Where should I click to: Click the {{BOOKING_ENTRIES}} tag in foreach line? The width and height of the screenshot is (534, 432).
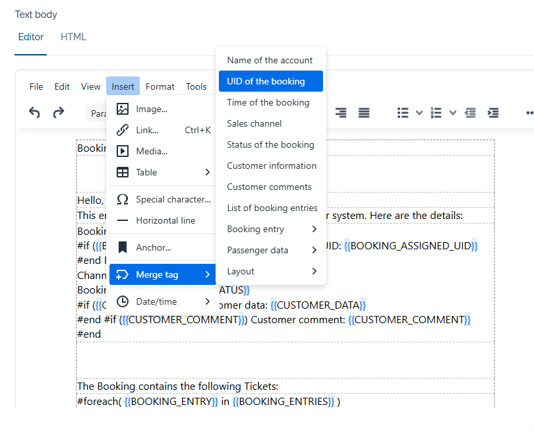coord(283,402)
